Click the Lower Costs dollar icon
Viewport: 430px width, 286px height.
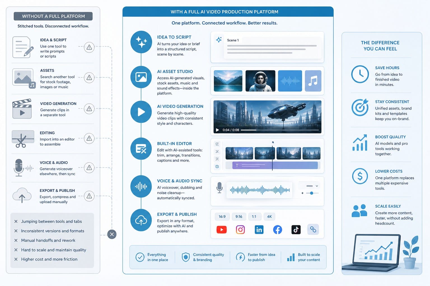tap(360, 176)
